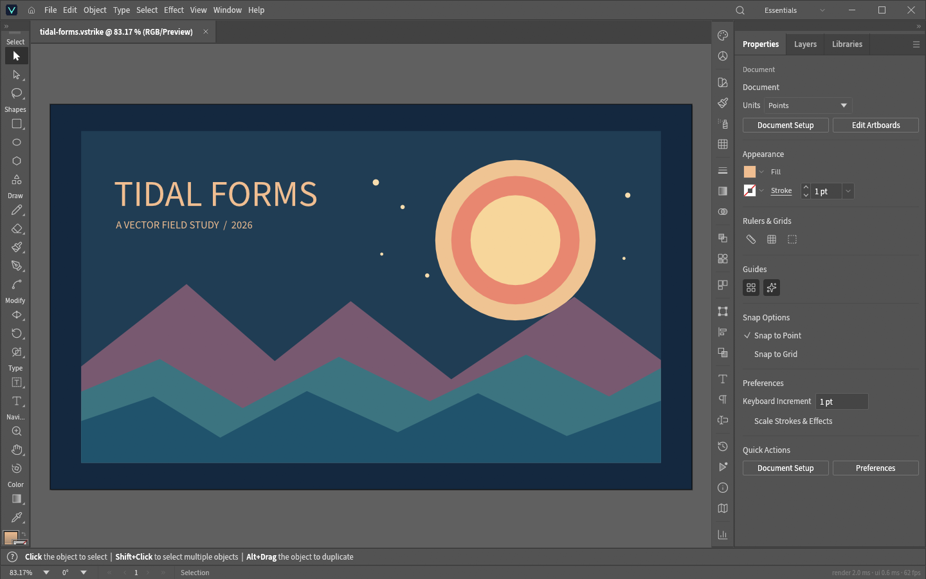Viewport: 926px width, 579px height.
Task: Select the Area Type tool
Action: coord(16,382)
